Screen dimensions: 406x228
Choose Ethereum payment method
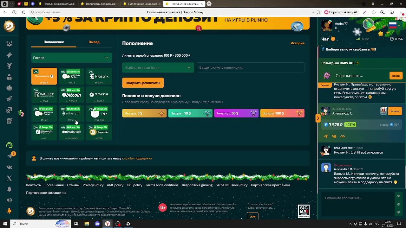click(x=72, y=113)
